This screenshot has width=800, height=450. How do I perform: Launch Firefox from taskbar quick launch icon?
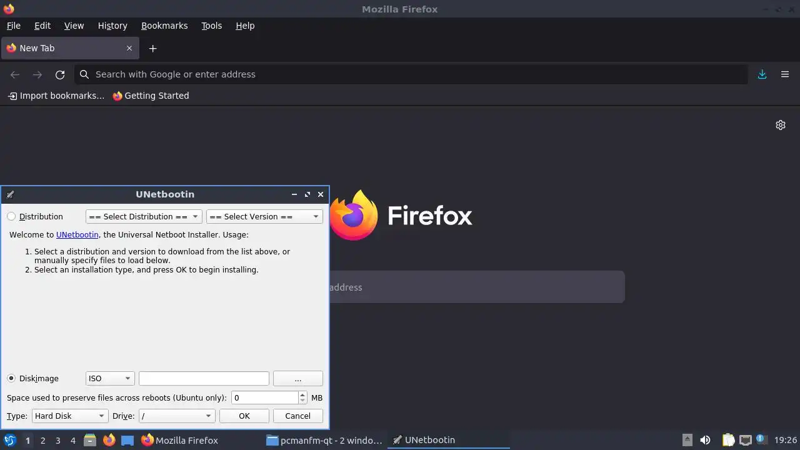click(x=109, y=440)
